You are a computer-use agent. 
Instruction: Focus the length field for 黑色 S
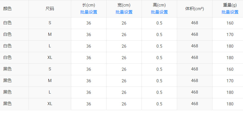point(89,69)
